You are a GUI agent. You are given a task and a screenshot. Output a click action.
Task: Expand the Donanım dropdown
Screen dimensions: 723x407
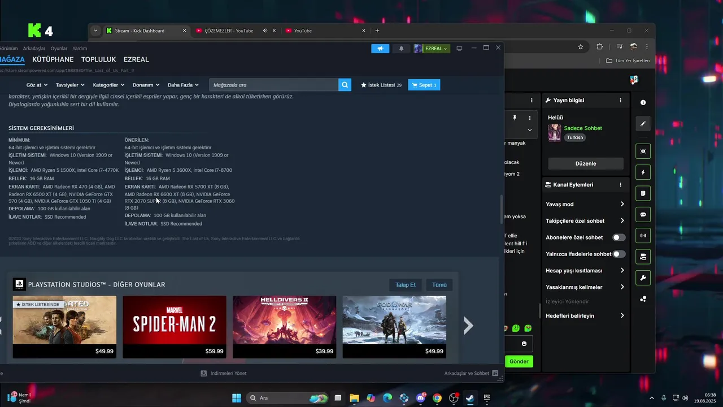146,85
